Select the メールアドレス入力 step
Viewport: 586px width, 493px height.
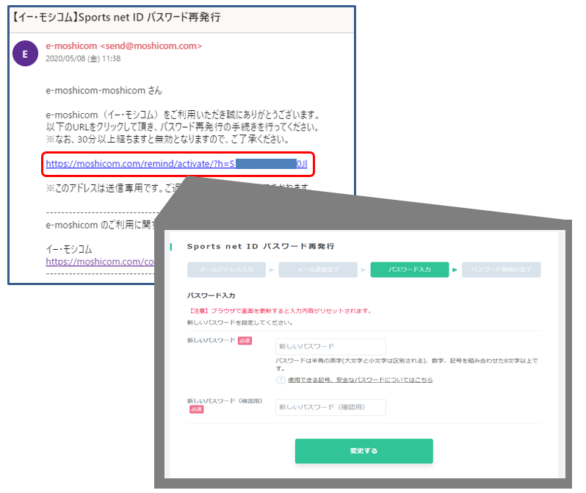point(226,270)
